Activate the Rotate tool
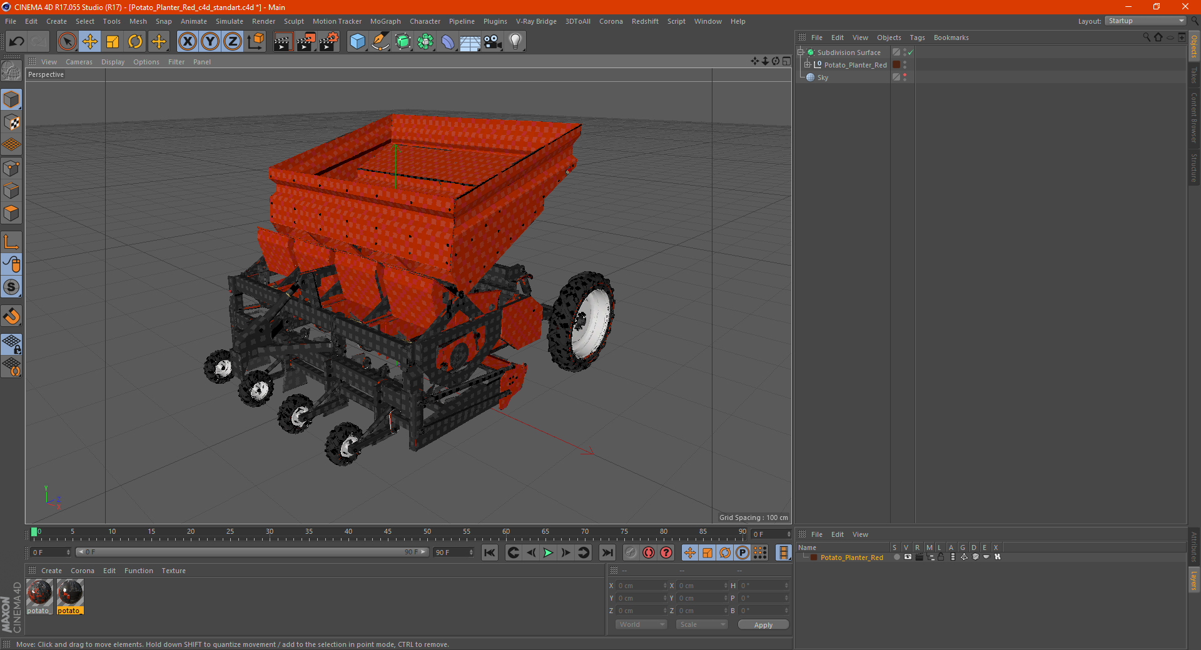Image resolution: width=1201 pixels, height=650 pixels. [x=135, y=42]
